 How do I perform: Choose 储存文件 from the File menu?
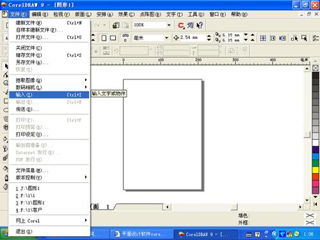(x=49, y=55)
